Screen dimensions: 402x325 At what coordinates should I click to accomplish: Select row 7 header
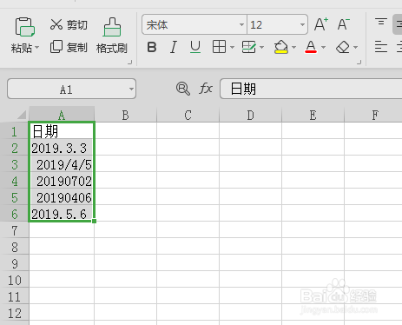tap(15, 230)
